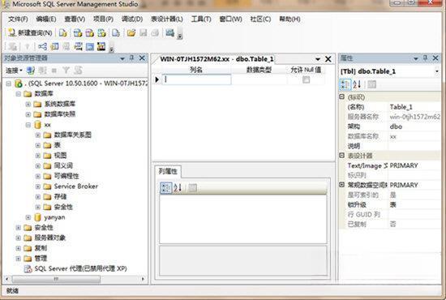Open the 编辑(E) Edit menu
This screenshot has height=300, width=446.
point(46,19)
